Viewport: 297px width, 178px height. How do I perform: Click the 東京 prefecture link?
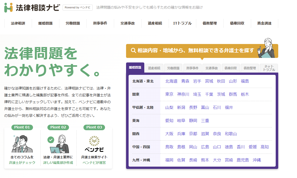169,94
